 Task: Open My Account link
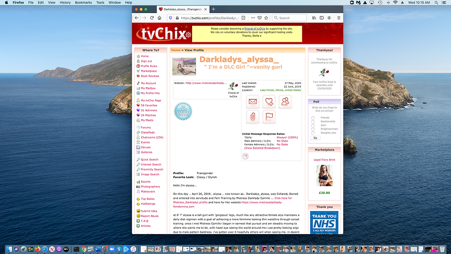pos(148,83)
